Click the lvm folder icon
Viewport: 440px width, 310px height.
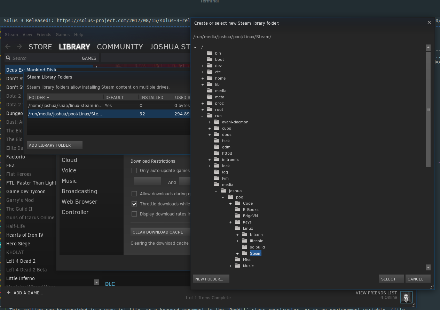[217, 178]
